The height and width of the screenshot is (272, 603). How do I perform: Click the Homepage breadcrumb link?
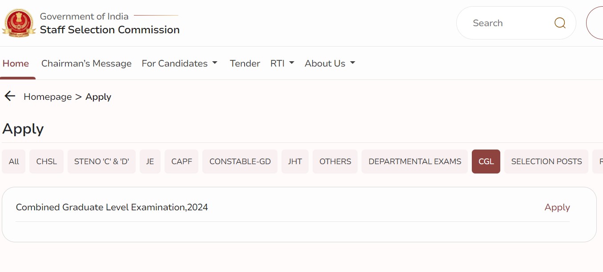tap(48, 97)
